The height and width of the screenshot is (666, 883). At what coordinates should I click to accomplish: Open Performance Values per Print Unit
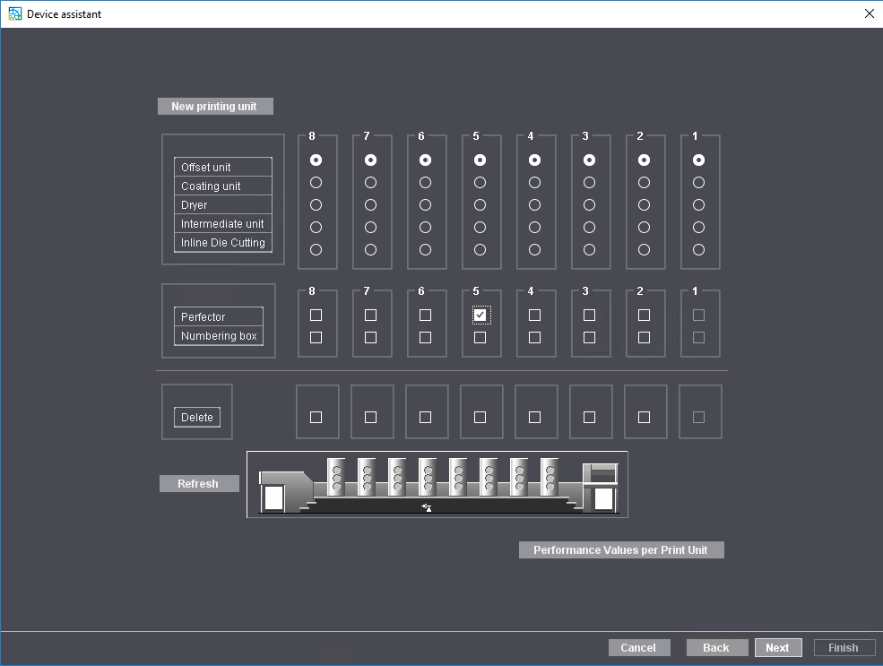pos(621,549)
